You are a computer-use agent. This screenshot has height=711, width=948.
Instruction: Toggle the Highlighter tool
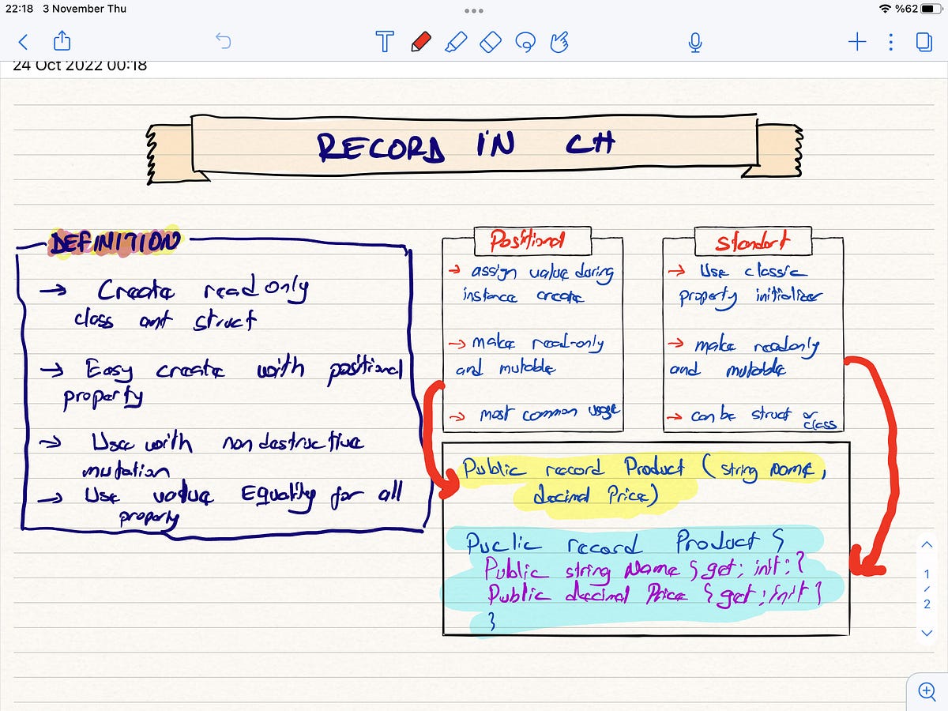(x=456, y=42)
